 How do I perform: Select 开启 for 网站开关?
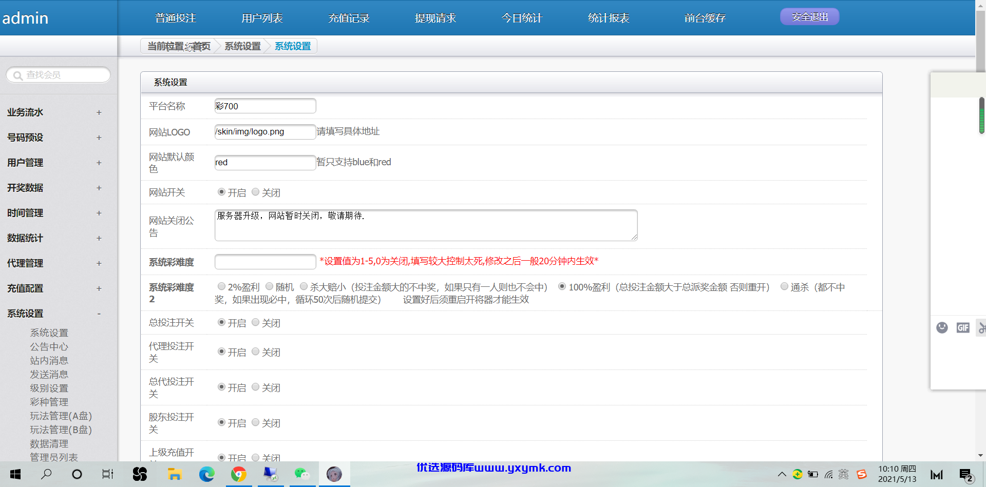click(221, 192)
